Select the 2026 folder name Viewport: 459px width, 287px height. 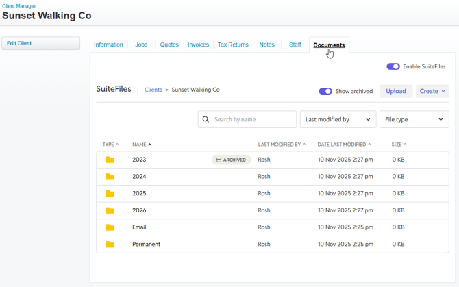[139, 211]
